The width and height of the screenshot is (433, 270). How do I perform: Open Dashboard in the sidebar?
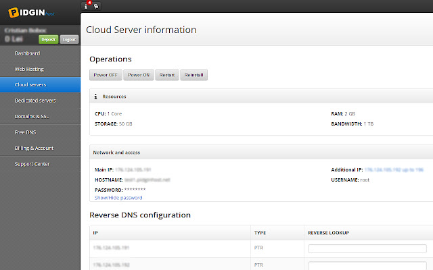click(x=28, y=53)
